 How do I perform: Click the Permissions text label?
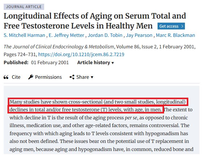click(48, 77)
